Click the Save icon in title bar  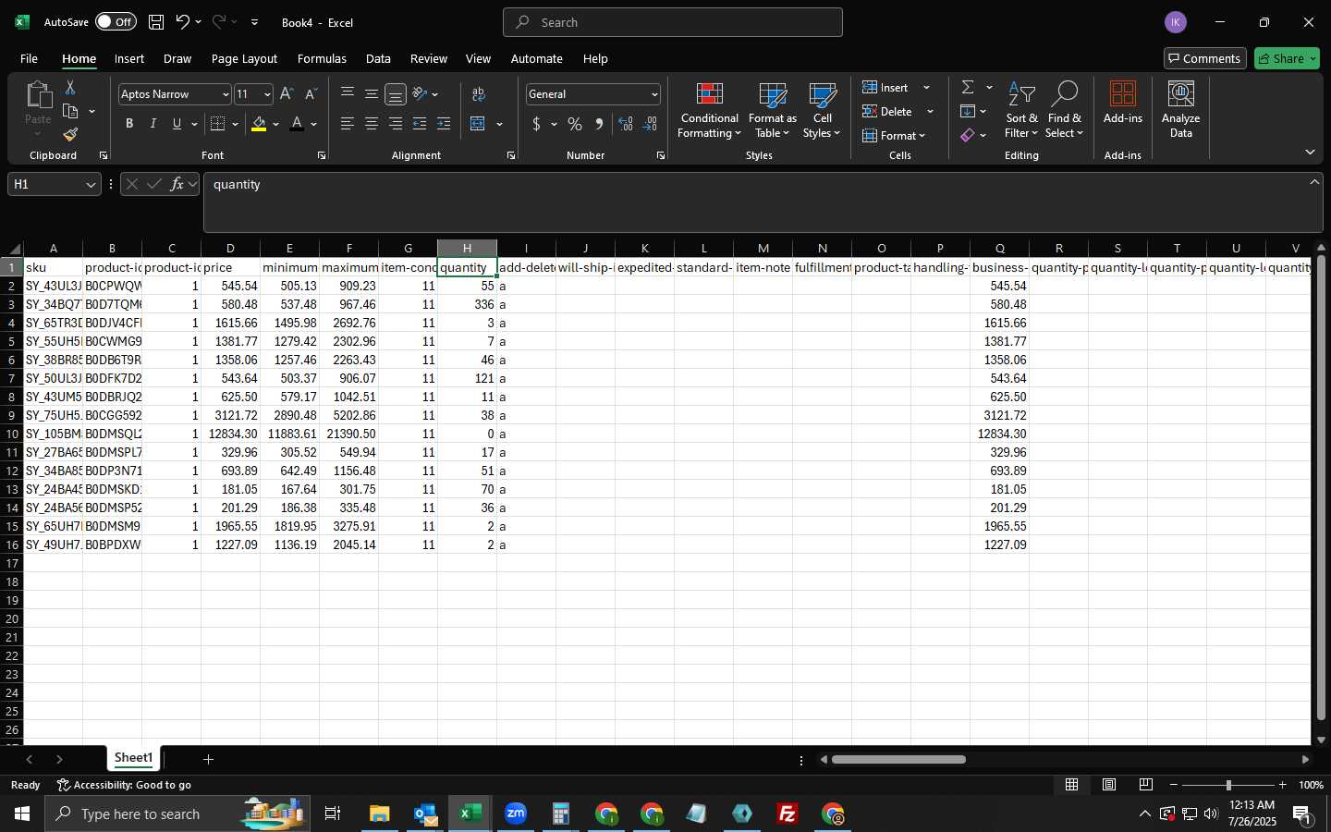(156, 22)
